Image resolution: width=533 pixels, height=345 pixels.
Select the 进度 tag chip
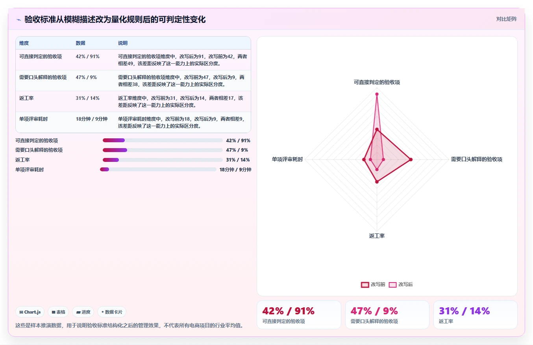[83, 312]
